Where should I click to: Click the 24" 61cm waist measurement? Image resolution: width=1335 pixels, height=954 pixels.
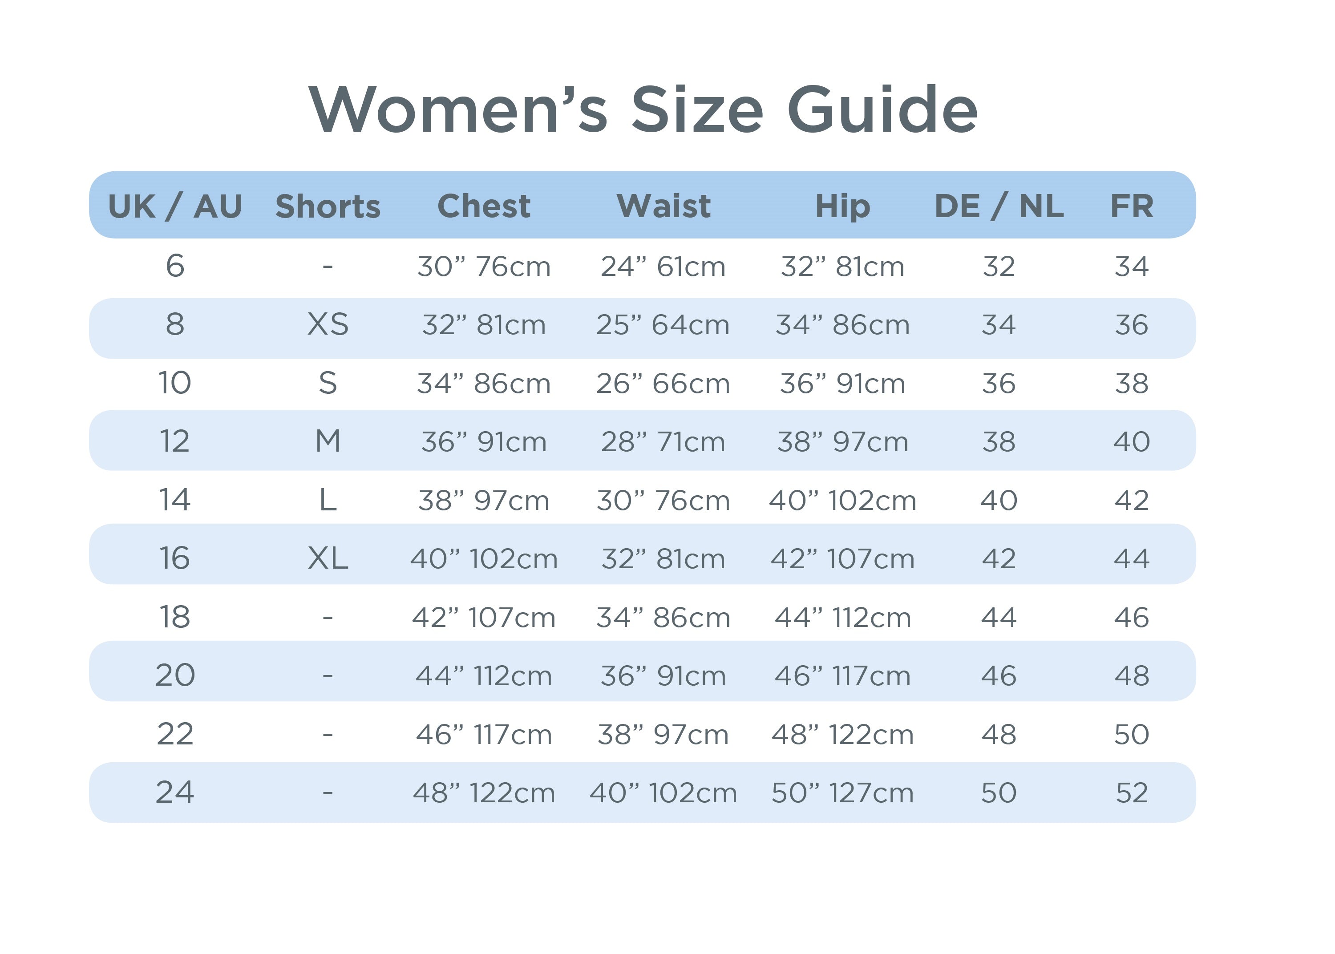pos(663,267)
